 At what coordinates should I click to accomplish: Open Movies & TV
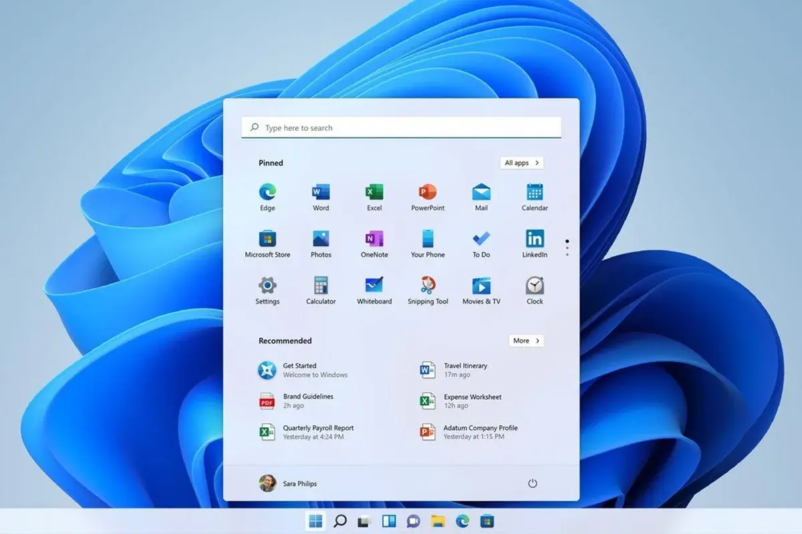[x=481, y=291]
